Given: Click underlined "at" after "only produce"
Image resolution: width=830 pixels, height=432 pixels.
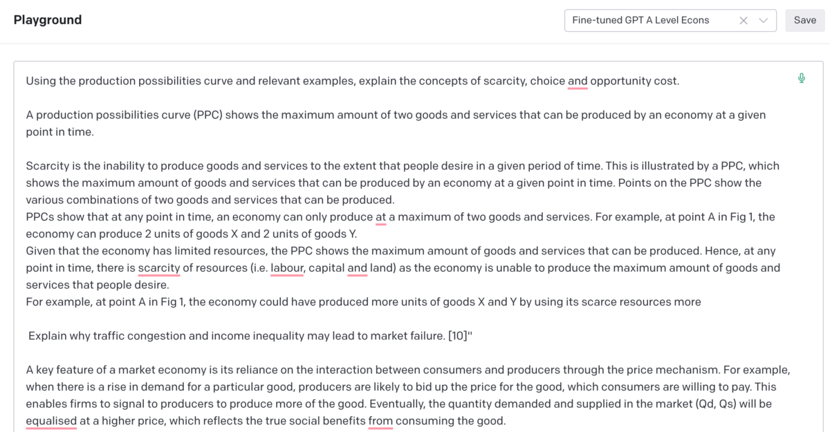Looking at the screenshot, I should (381, 217).
